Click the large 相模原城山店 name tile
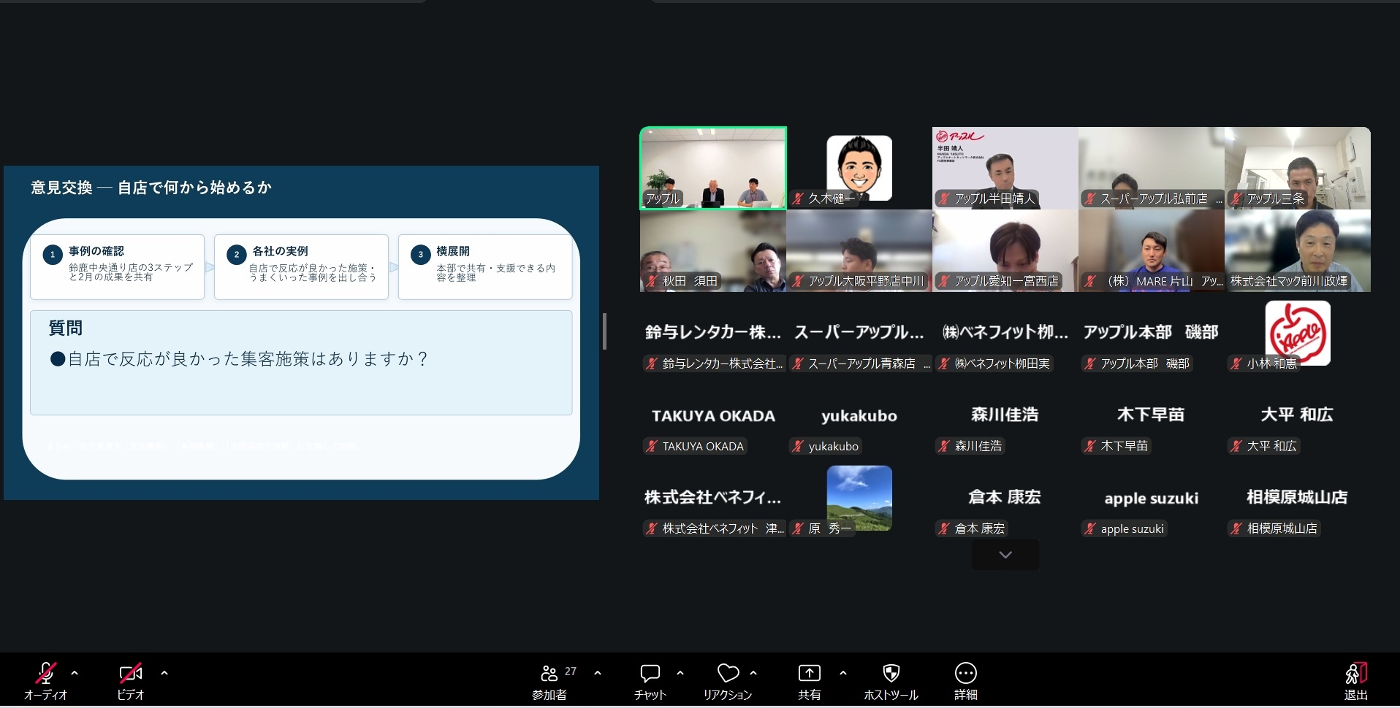Image resolution: width=1400 pixels, height=708 pixels. [x=1297, y=497]
